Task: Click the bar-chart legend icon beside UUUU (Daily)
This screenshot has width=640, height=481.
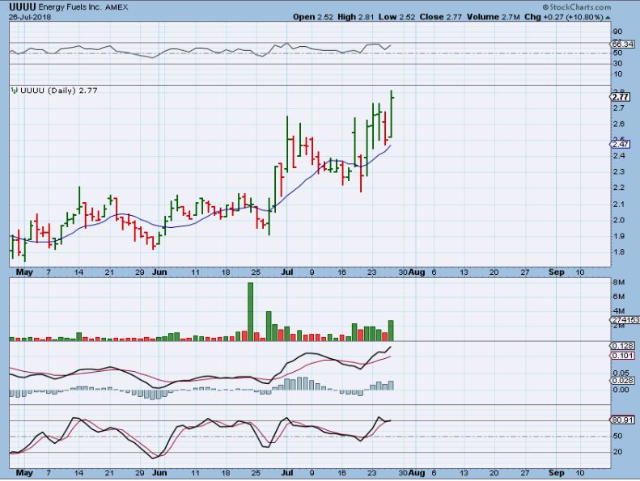Action: [14, 91]
